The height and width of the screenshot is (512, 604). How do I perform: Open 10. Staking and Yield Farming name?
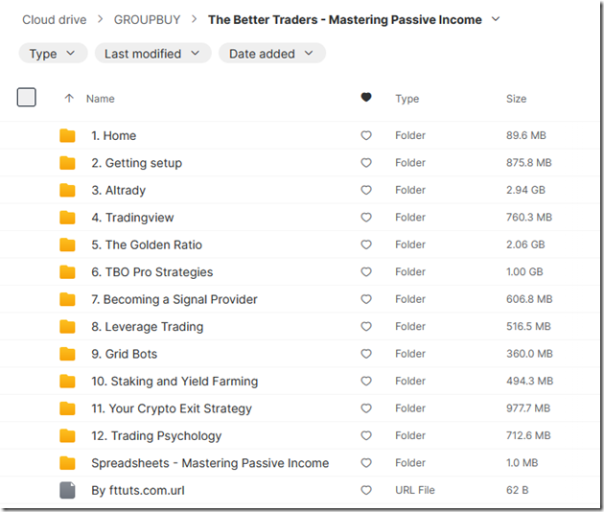click(174, 382)
